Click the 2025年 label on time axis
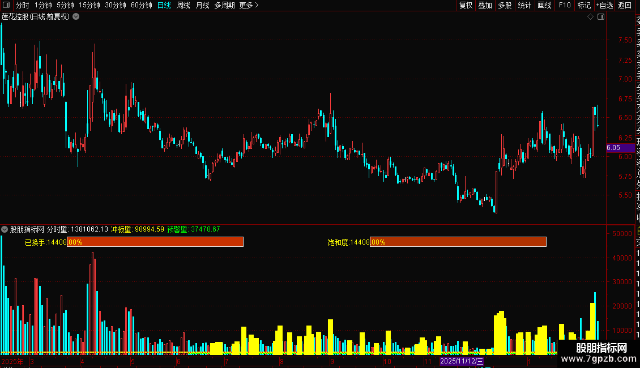Image resolution: width=640 pixels, height=368 pixels. 12,361
